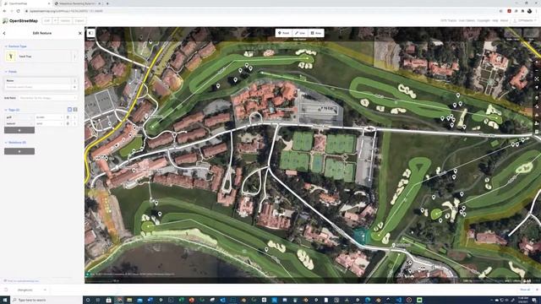This screenshot has height=304, width=541.
Task: Click the Edit button in header
Action: click(47, 20)
